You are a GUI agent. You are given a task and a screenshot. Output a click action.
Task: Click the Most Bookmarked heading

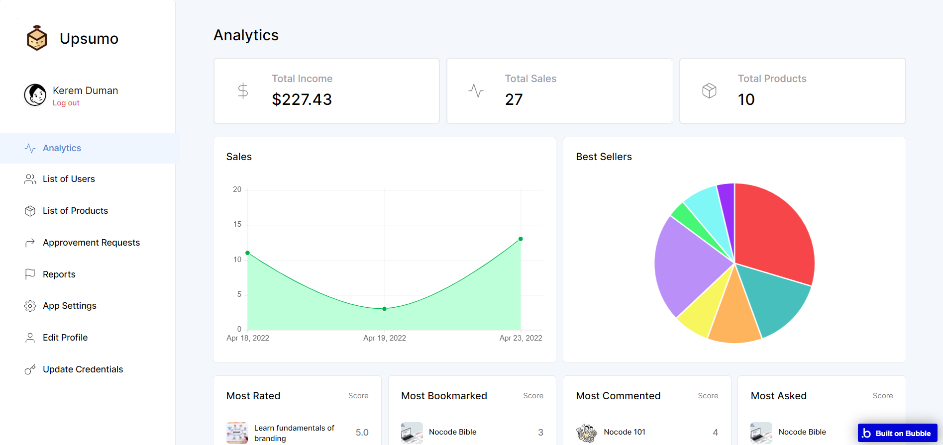[444, 396]
